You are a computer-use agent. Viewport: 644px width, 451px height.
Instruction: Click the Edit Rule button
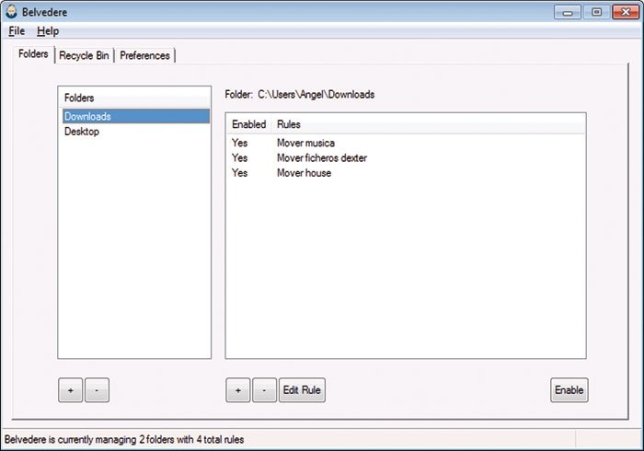(x=302, y=390)
